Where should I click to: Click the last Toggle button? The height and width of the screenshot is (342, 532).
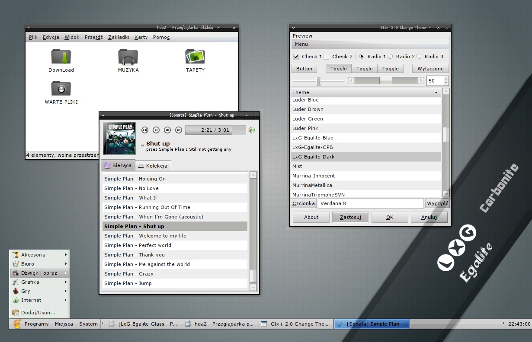(391, 69)
